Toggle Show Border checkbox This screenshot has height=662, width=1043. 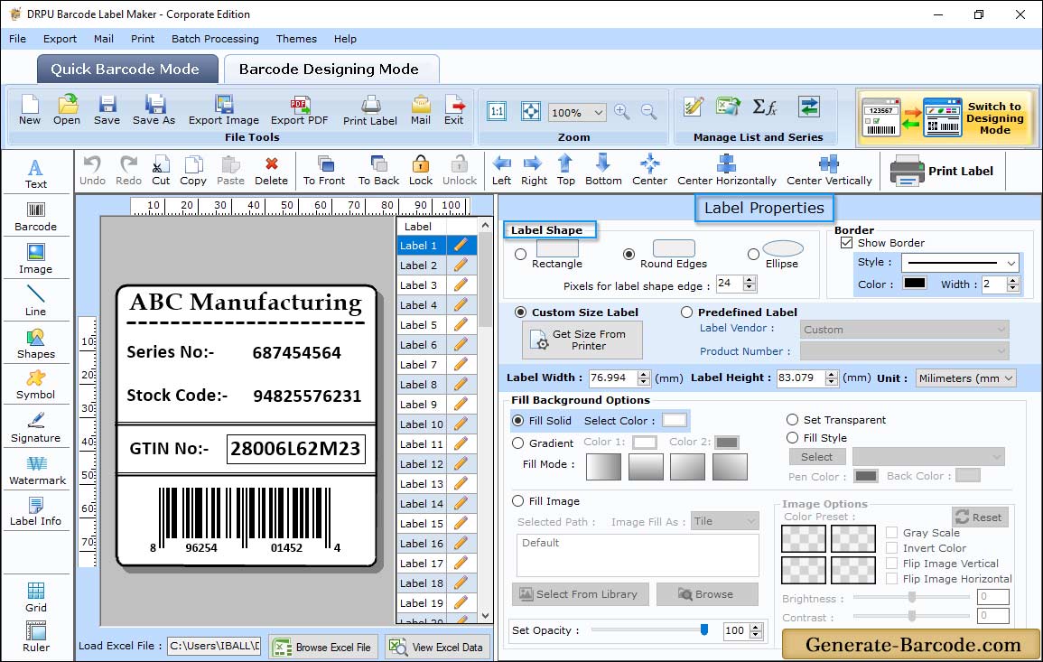[847, 243]
